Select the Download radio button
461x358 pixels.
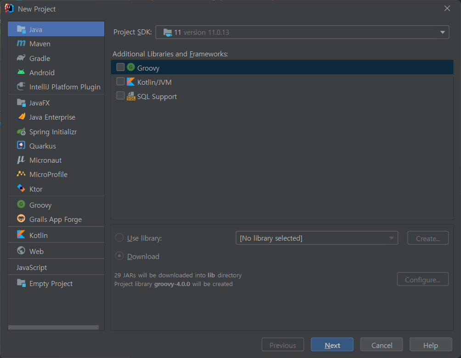(x=119, y=256)
